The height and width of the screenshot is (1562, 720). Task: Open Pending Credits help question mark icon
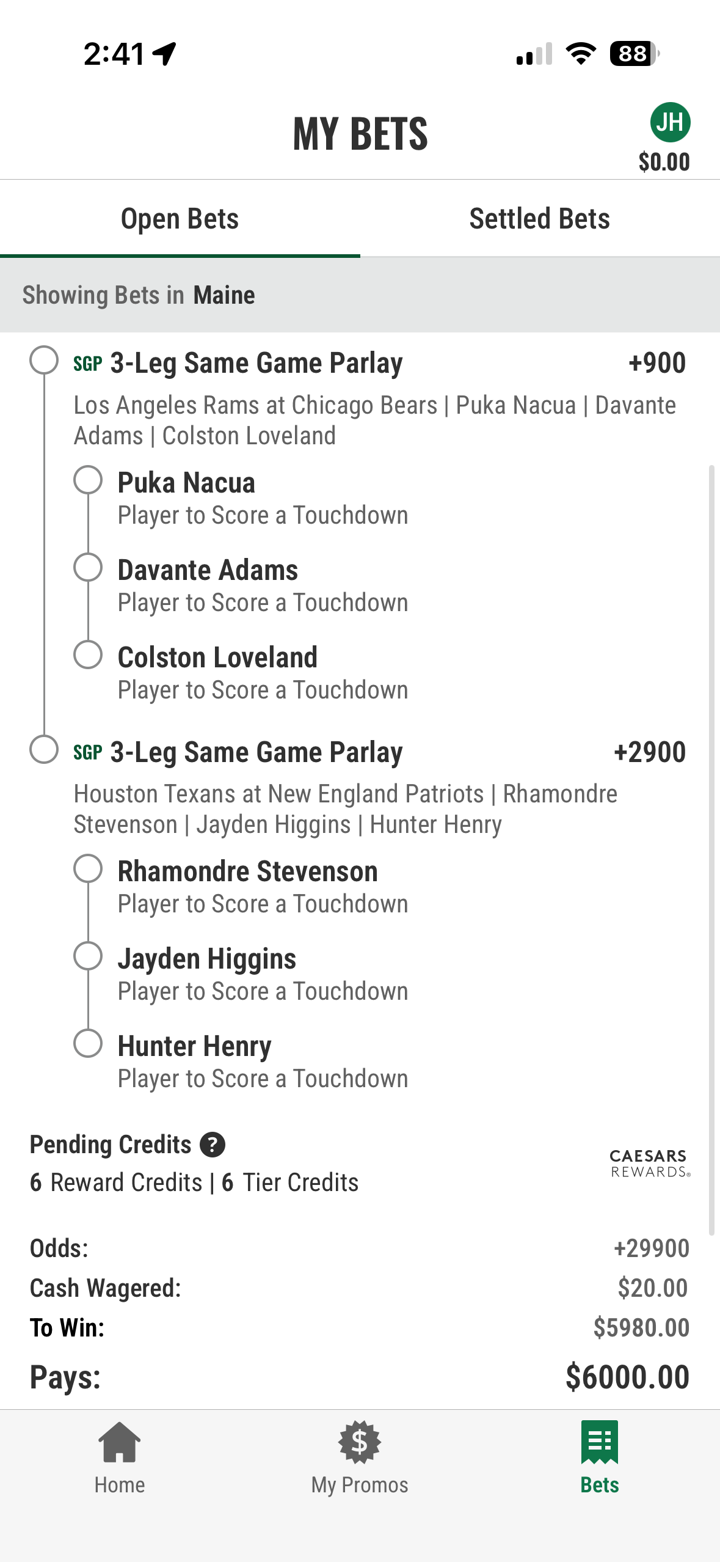213,1145
